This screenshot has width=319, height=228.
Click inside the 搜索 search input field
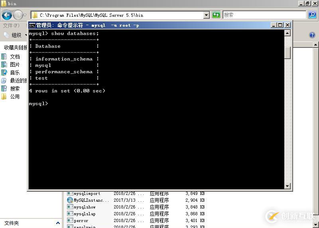click(x=263, y=15)
